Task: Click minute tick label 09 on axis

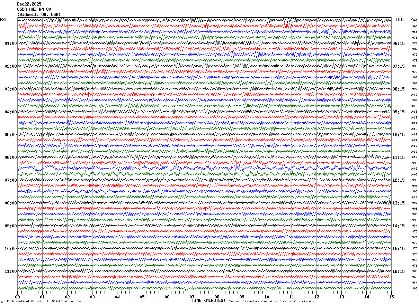Action: [x=242, y=297]
